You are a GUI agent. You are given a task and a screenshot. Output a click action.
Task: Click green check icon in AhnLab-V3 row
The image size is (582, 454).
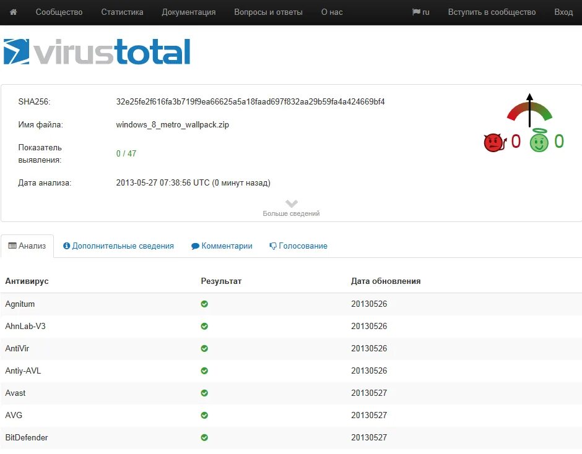(x=204, y=327)
